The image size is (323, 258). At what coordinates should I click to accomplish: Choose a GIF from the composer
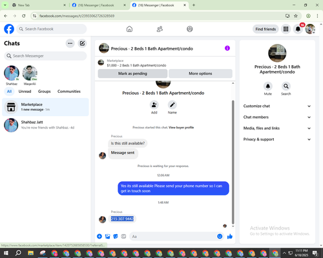pos(123,237)
